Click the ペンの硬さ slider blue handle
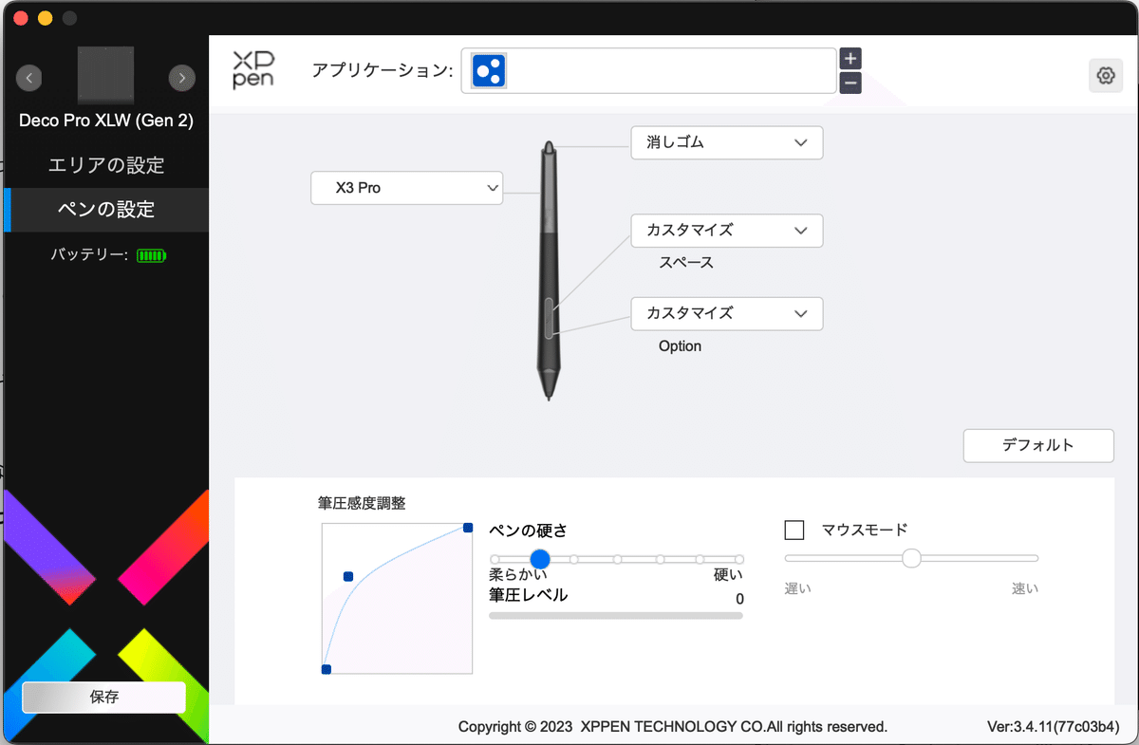This screenshot has height=745, width=1139. (x=540, y=559)
